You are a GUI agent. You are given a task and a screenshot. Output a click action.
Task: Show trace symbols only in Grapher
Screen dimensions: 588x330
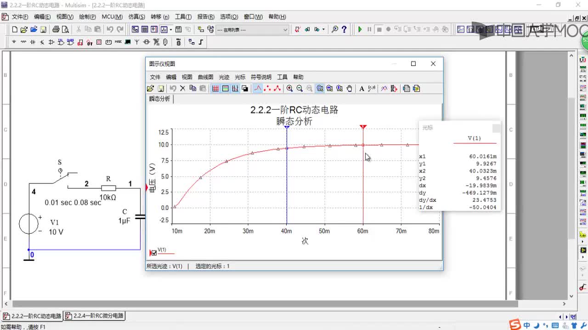tap(267, 88)
